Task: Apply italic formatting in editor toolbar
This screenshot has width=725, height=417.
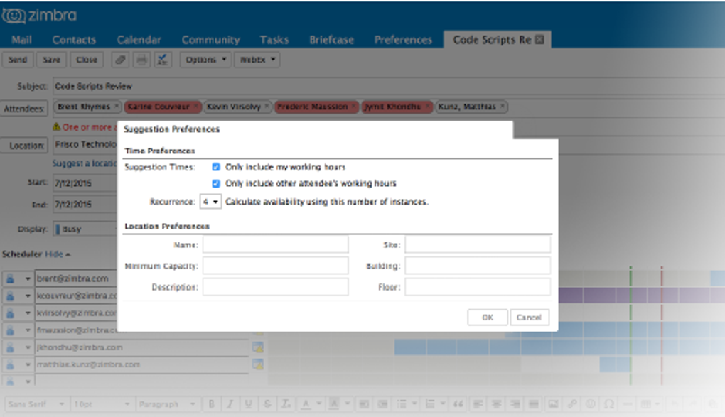Action: (x=230, y=404)
